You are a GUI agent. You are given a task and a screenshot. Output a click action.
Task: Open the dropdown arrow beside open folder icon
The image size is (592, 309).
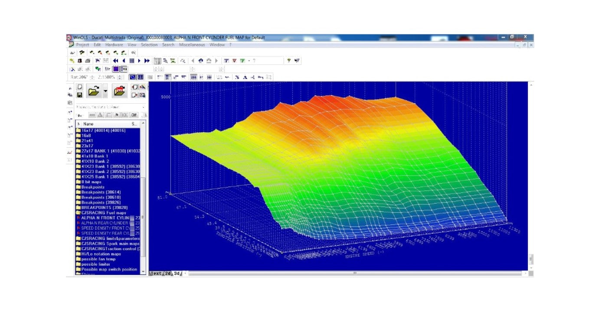click(x=105, y=91)
